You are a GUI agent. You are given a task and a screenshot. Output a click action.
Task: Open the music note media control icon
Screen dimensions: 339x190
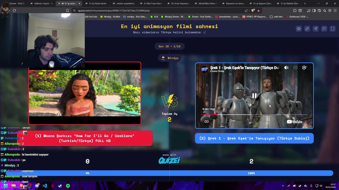click(x=309, y=11)
